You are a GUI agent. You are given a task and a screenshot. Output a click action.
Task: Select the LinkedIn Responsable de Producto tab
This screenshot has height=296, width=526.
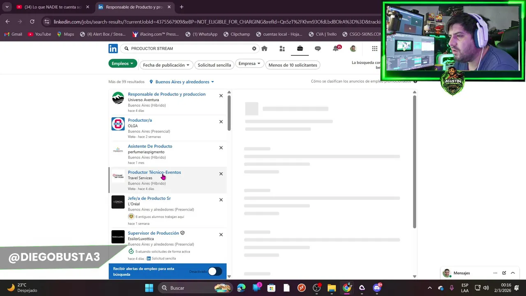click(x=134, y=7)
